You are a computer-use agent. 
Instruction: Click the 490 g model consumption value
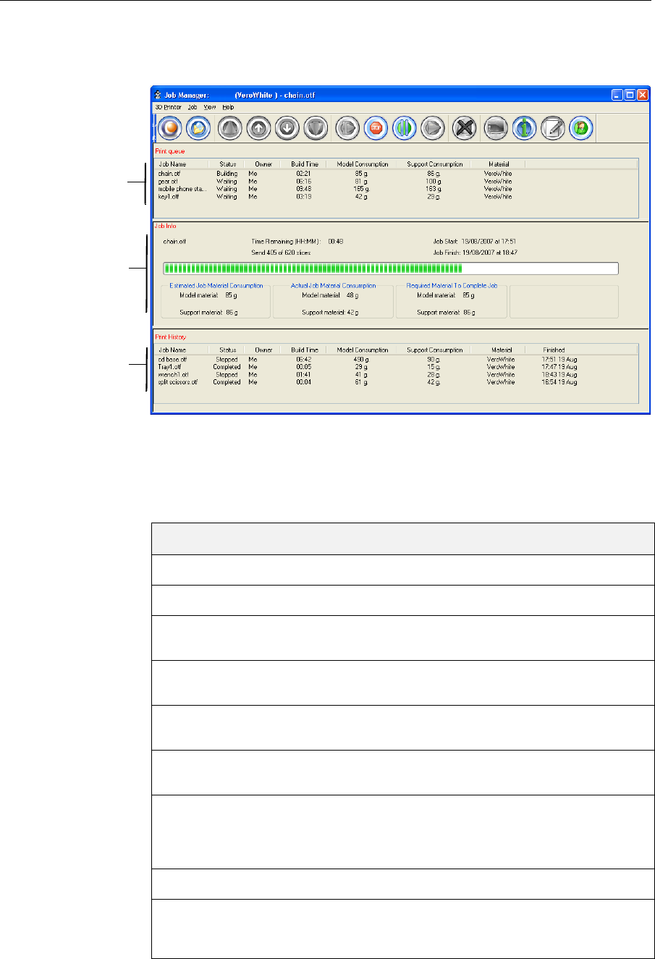pyautogui.click(x=360, y=359)
